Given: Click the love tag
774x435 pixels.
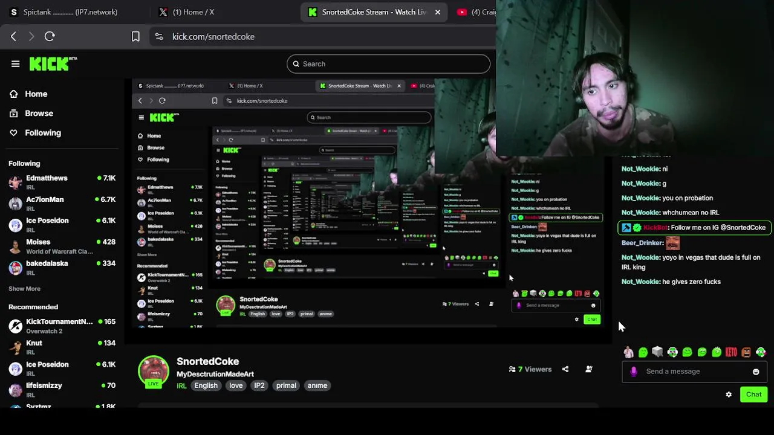Looking at the screenshot, I should click(236, 385).
